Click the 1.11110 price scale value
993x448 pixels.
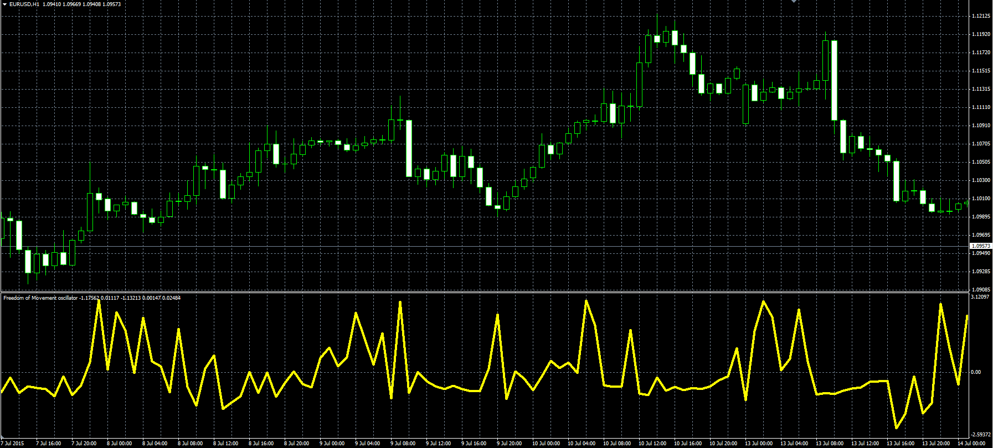click(x=981, y=107)
